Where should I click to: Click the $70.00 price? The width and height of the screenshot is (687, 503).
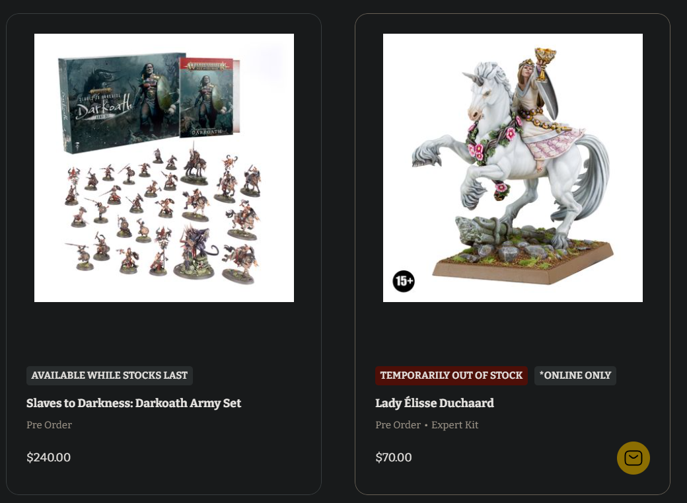394,457
